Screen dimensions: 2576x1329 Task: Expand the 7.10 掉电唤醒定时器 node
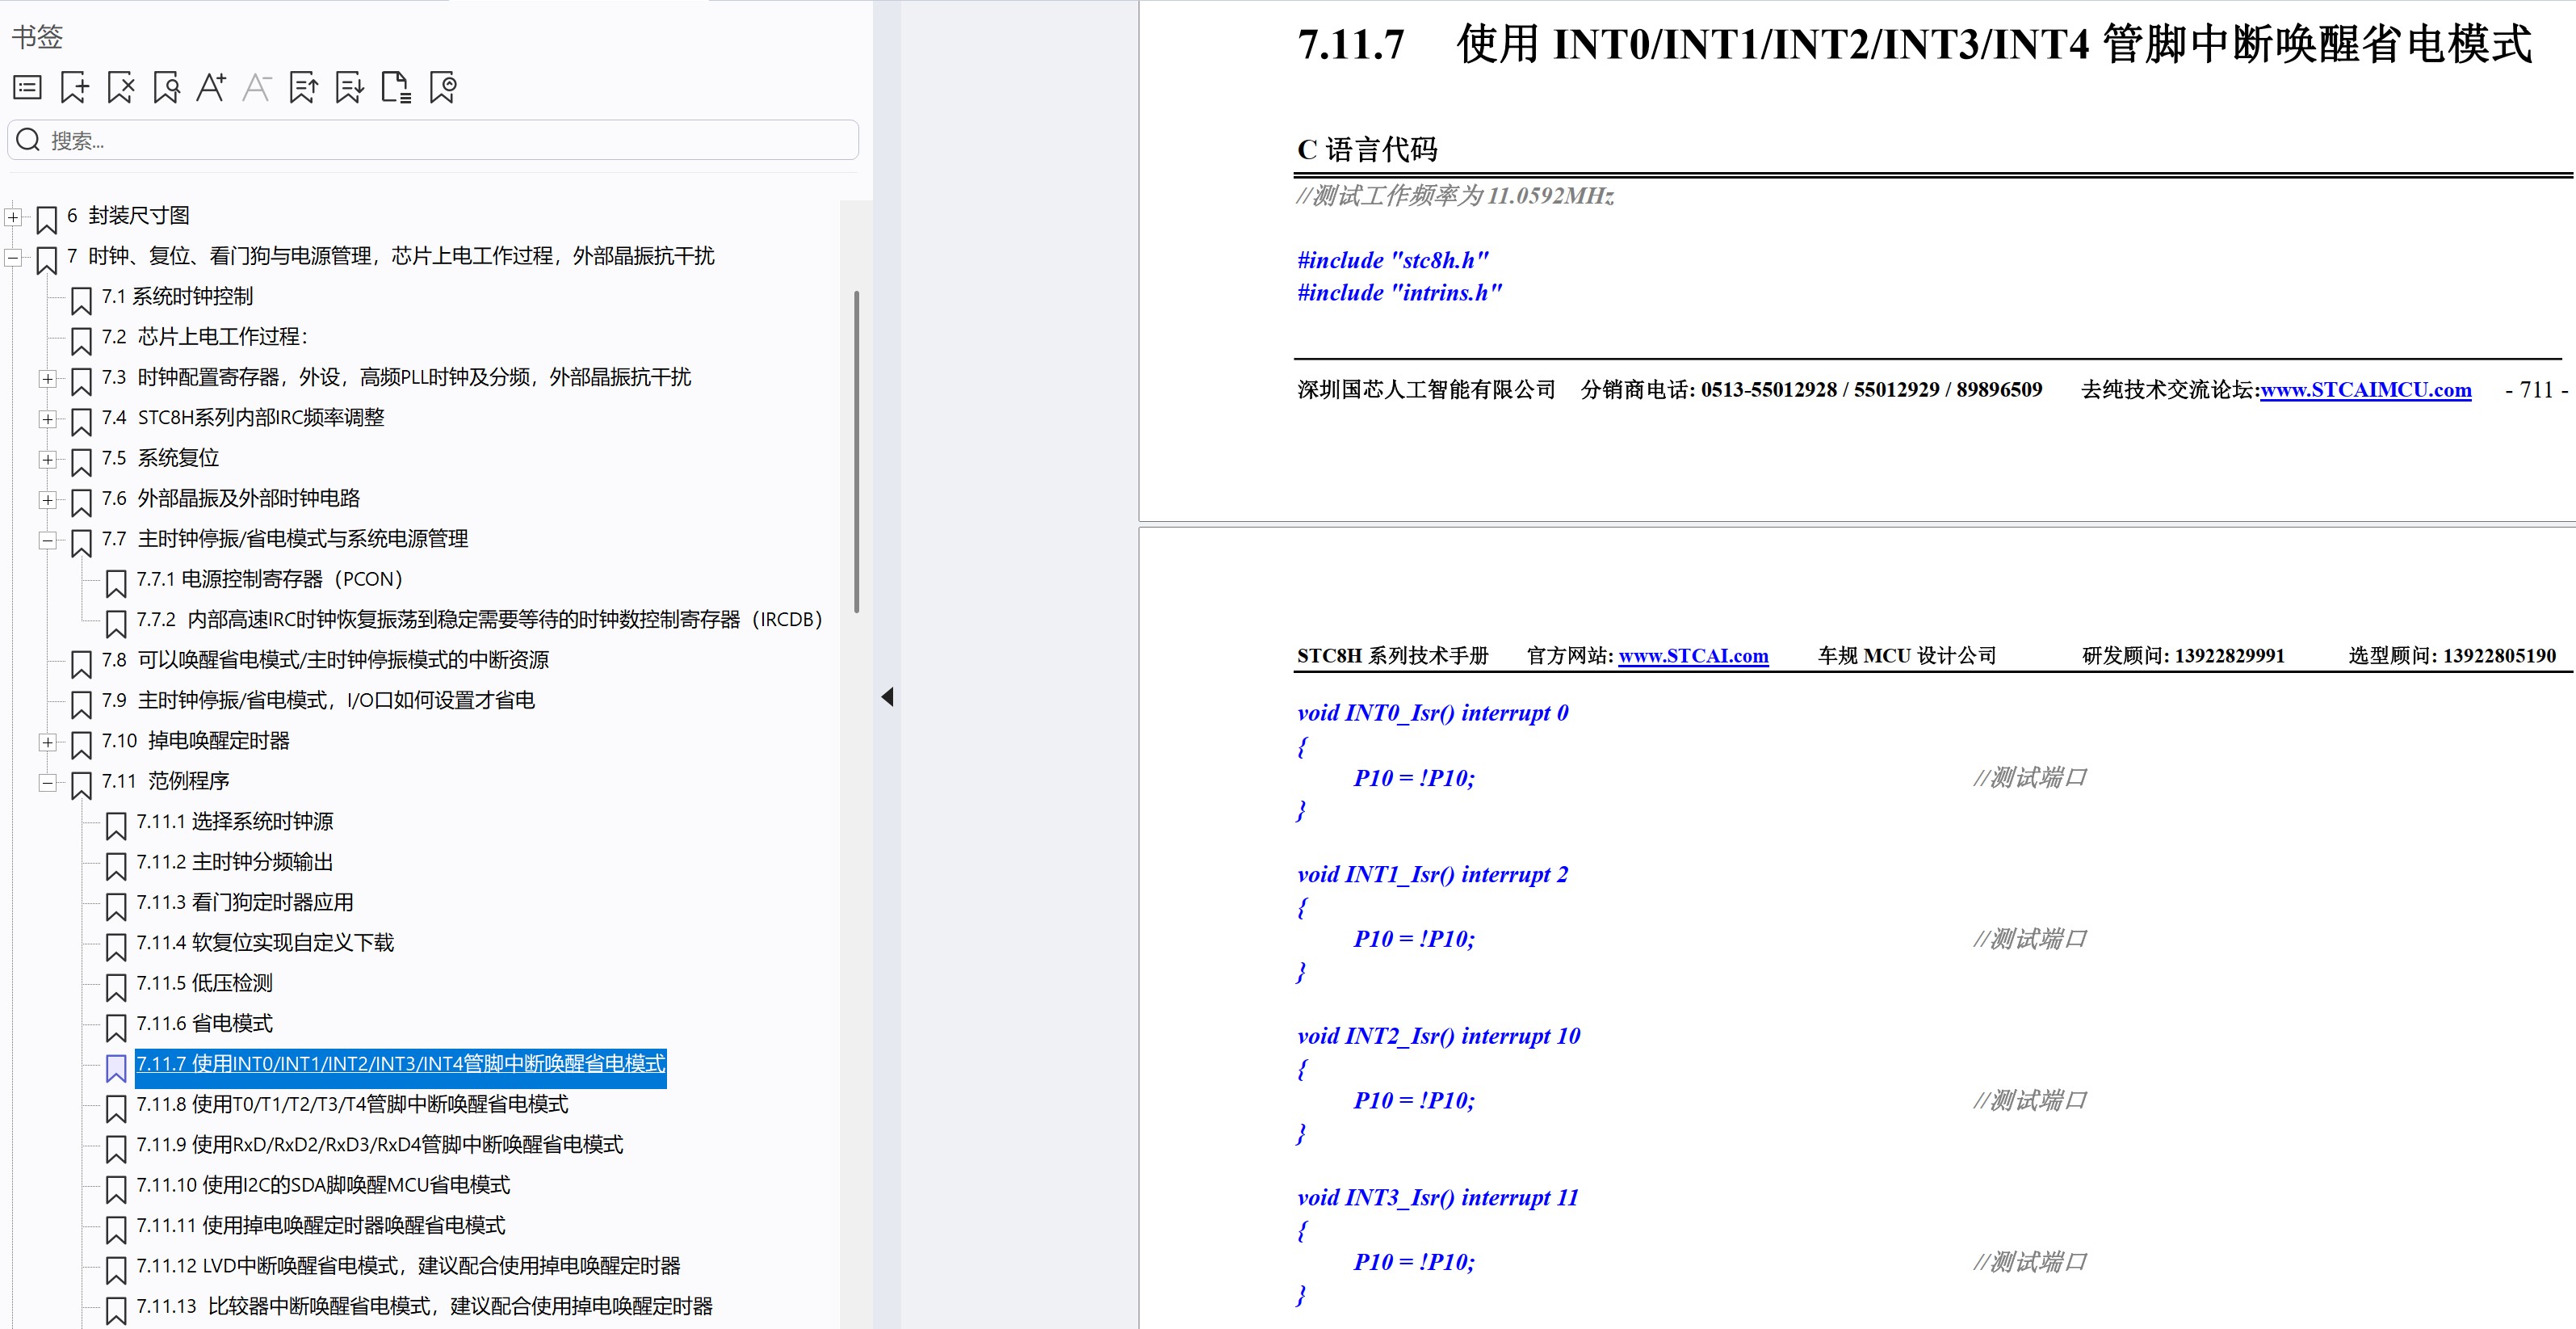[47, 742]
